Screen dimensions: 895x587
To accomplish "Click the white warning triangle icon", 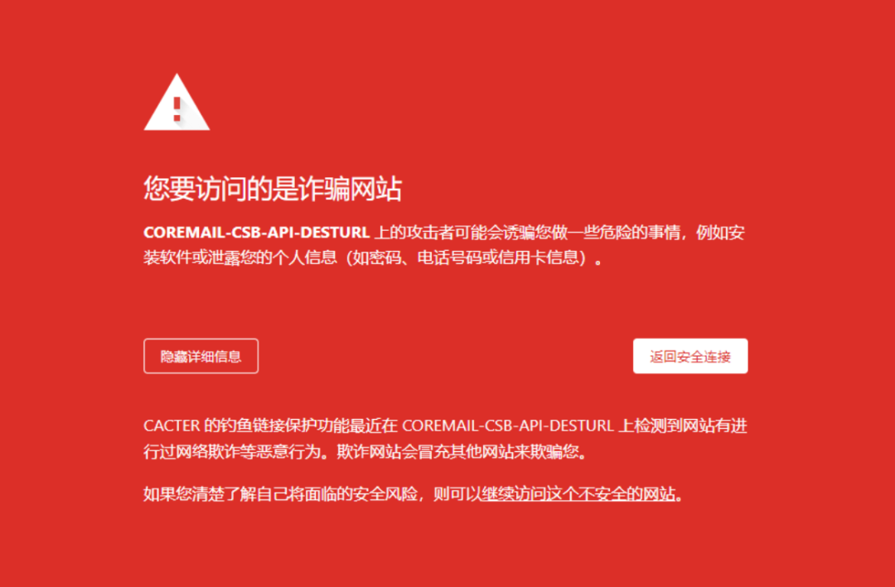I will [x=177, y=102].
